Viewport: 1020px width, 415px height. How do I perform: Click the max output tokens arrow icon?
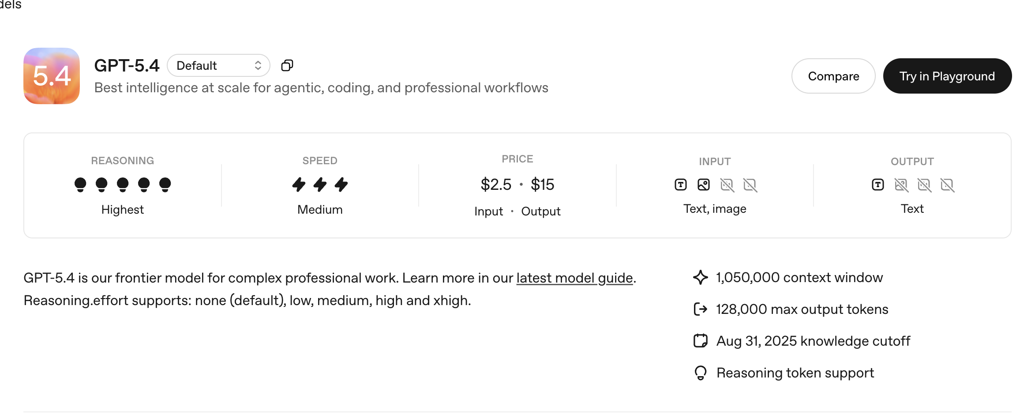click(700, 309)
